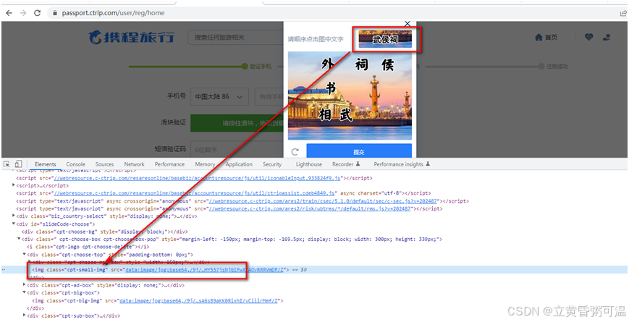This screenshot has width=629, height=322.
Task: Click the Ctrip 携程旅行 logo
Action: click(x=132, y=38)
